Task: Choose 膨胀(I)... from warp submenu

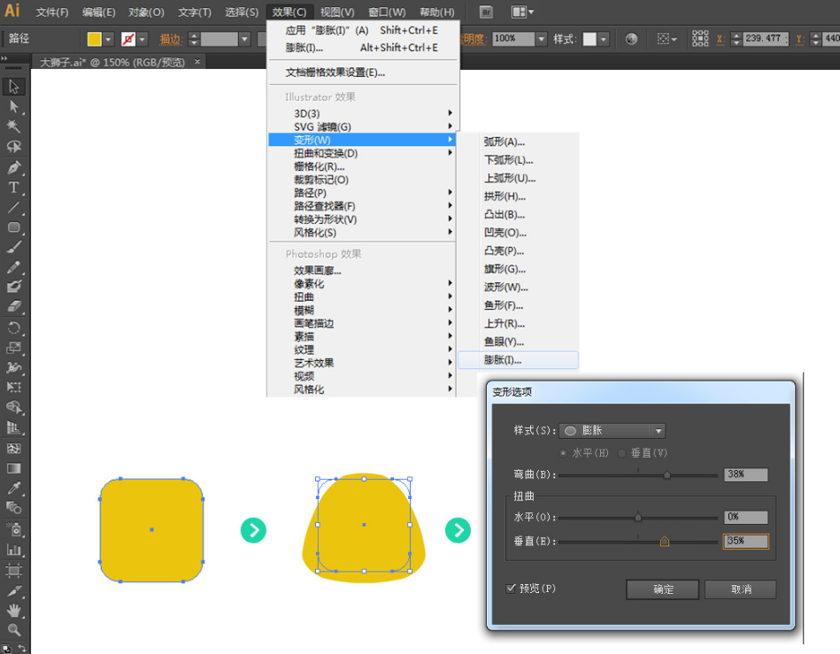Action: pyautogui.click(x=503, y=360)
